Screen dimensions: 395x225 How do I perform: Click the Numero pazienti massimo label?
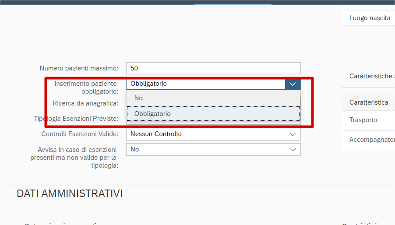79,68
